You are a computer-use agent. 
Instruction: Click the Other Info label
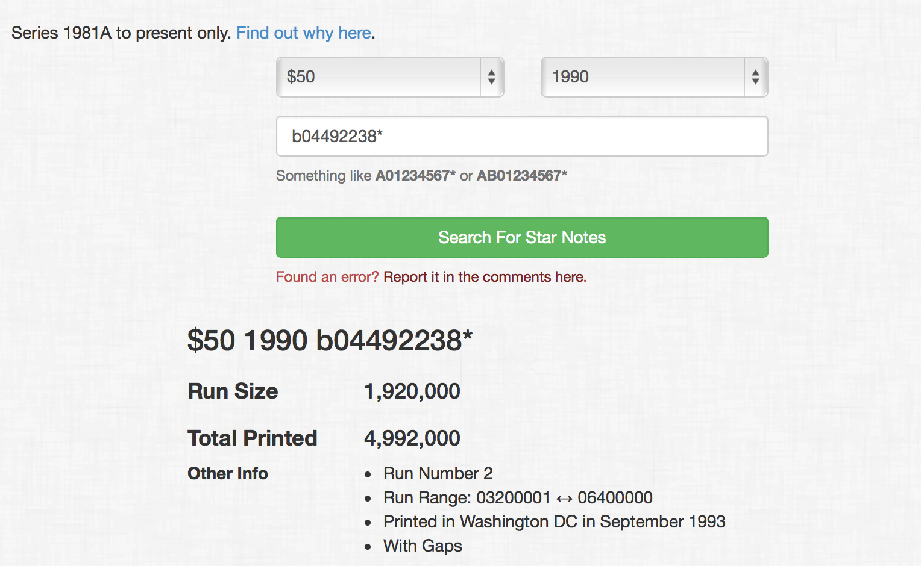point(228,474)
